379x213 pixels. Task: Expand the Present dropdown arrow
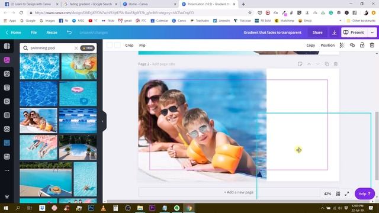(372, 33)
